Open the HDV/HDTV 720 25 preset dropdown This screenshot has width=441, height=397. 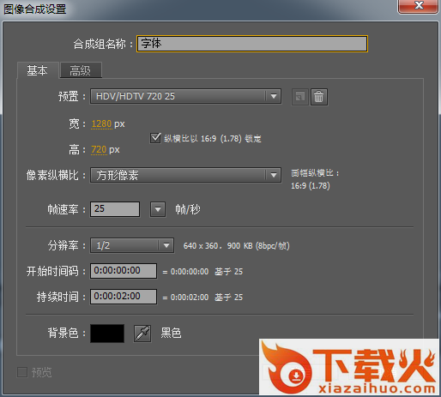tap(185, 96)
